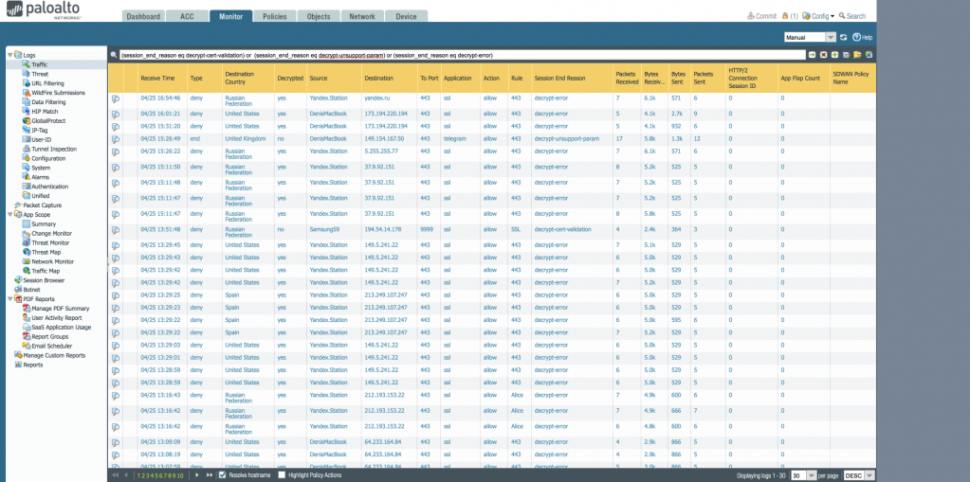Viewport: 970px width, 482px height.
Task: Add a filter using green plus icon
Action: (x=834, y=55)
